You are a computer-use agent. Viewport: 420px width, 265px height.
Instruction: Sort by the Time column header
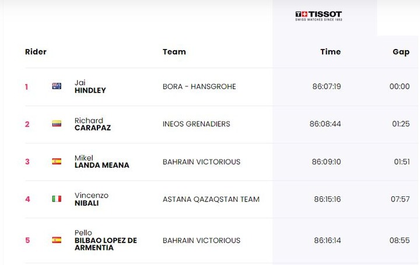tap(331, 52)
